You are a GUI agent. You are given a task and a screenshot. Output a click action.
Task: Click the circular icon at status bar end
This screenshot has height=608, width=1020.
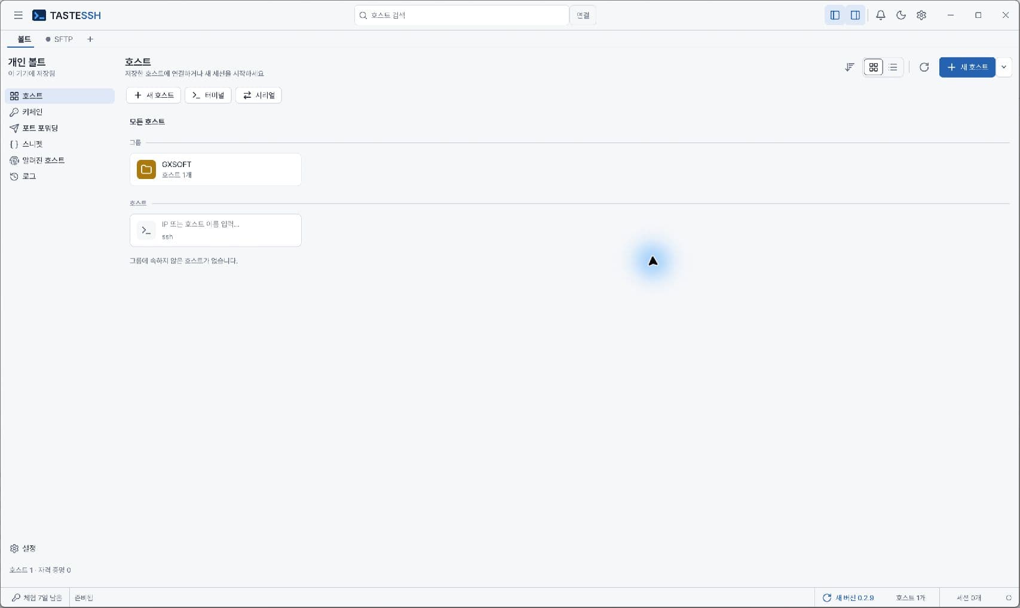point(1009,598)
